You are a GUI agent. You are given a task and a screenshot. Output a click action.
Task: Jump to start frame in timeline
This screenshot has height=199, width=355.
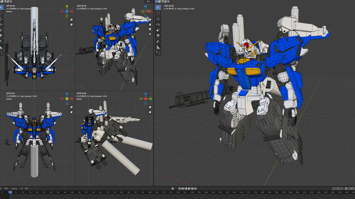point(179,188)
